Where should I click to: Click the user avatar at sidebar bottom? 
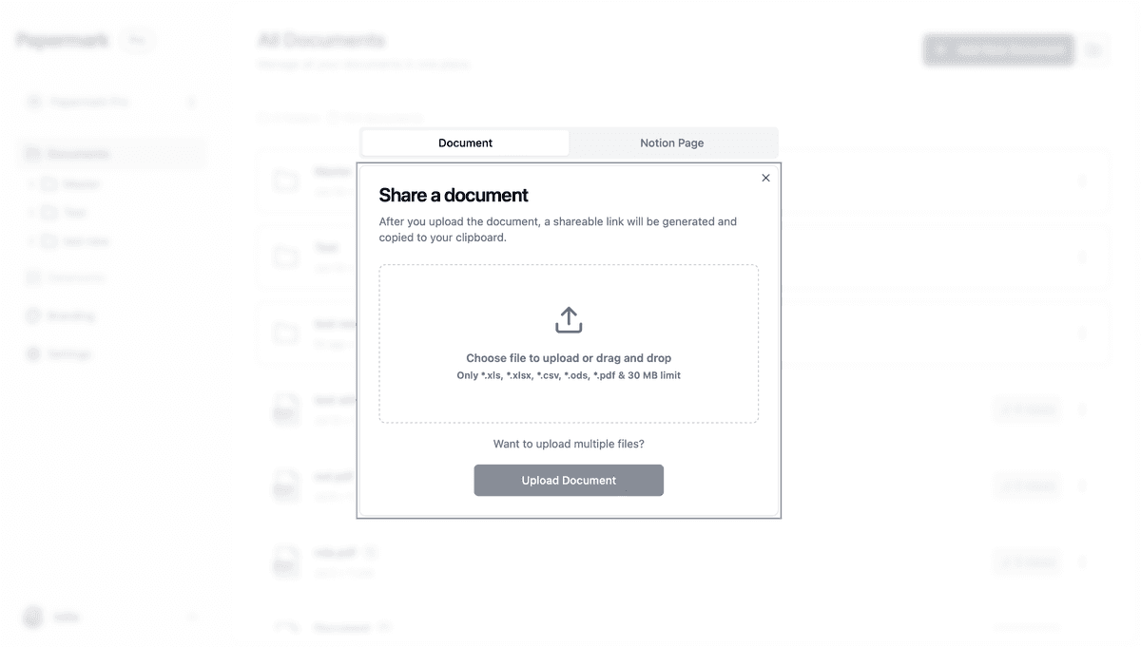pos(34,617)
